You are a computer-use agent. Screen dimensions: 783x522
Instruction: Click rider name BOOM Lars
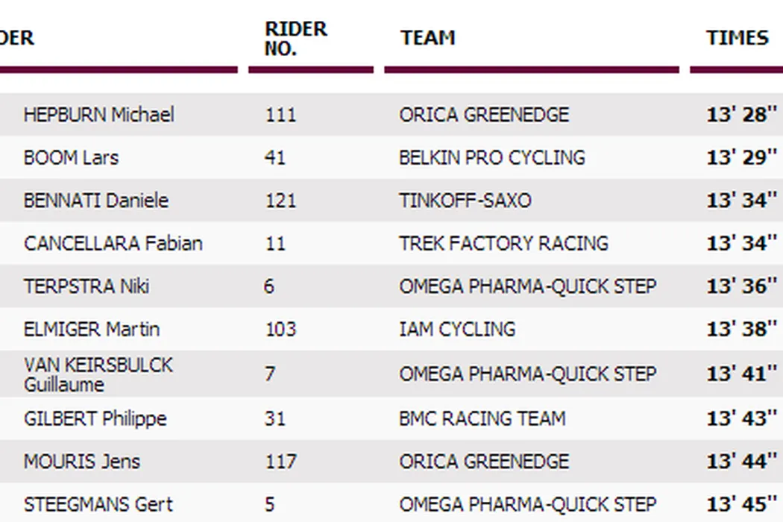click(x=71, y=158)
